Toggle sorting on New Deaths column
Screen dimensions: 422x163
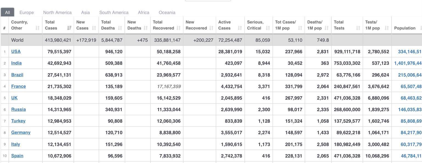click(146, 28)
